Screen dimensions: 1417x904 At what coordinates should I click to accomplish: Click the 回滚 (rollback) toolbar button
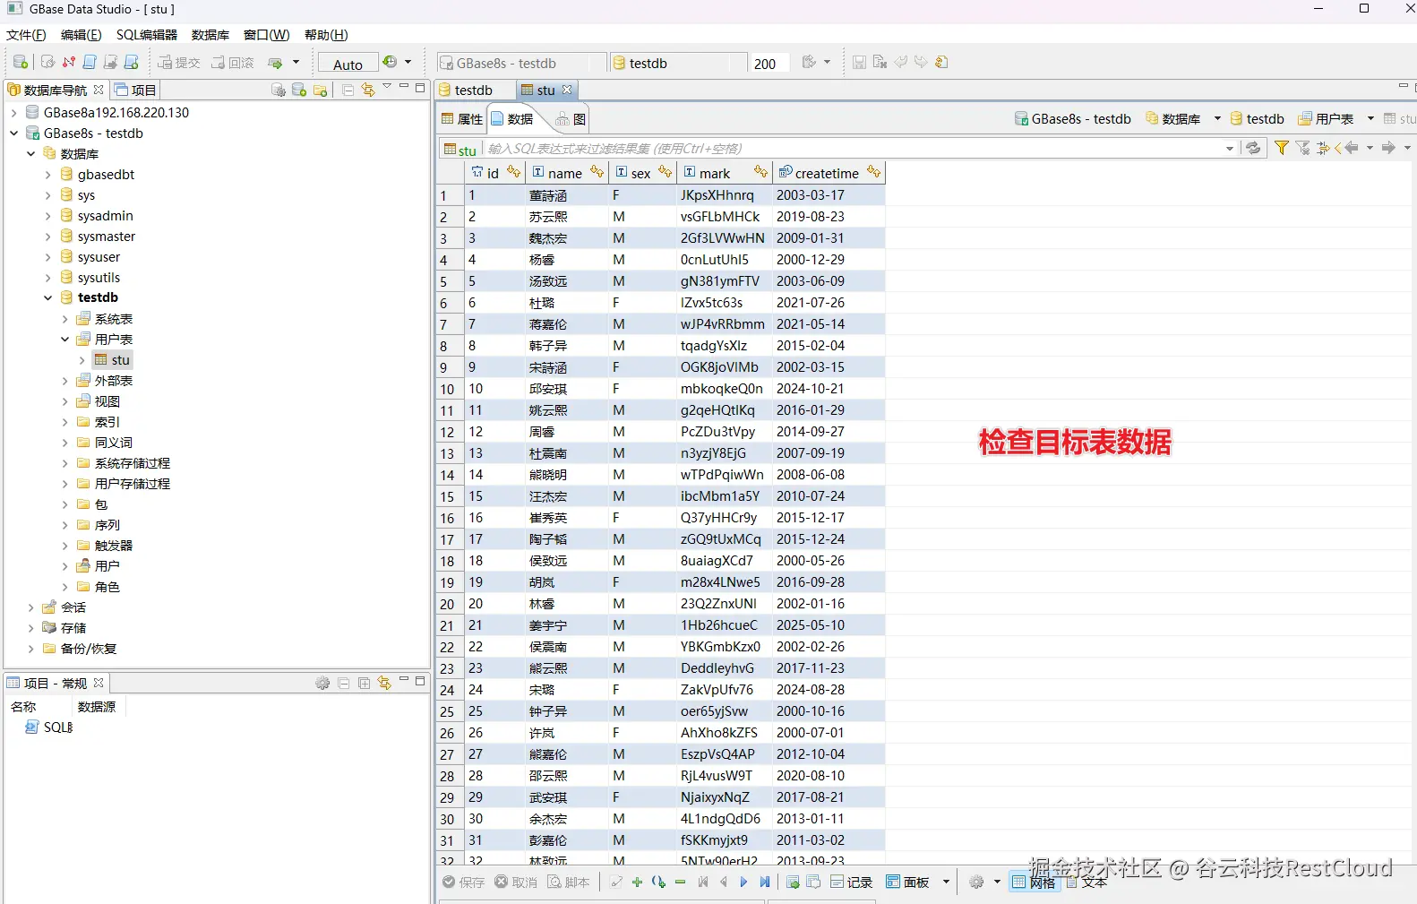233,63
